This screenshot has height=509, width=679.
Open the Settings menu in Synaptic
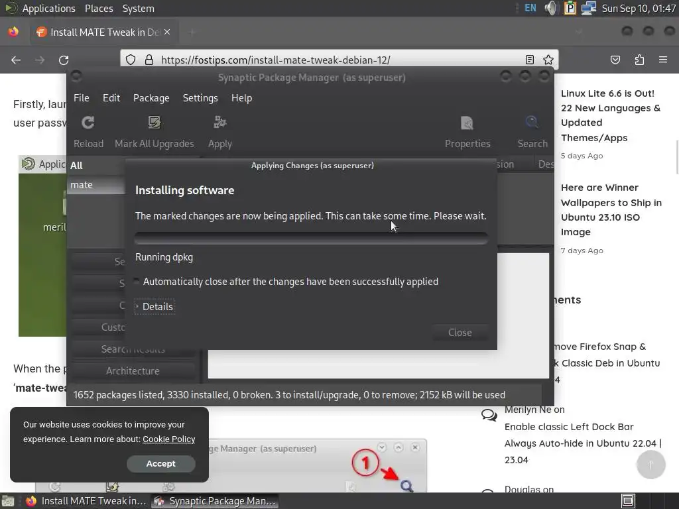click(x=200, y=98)
